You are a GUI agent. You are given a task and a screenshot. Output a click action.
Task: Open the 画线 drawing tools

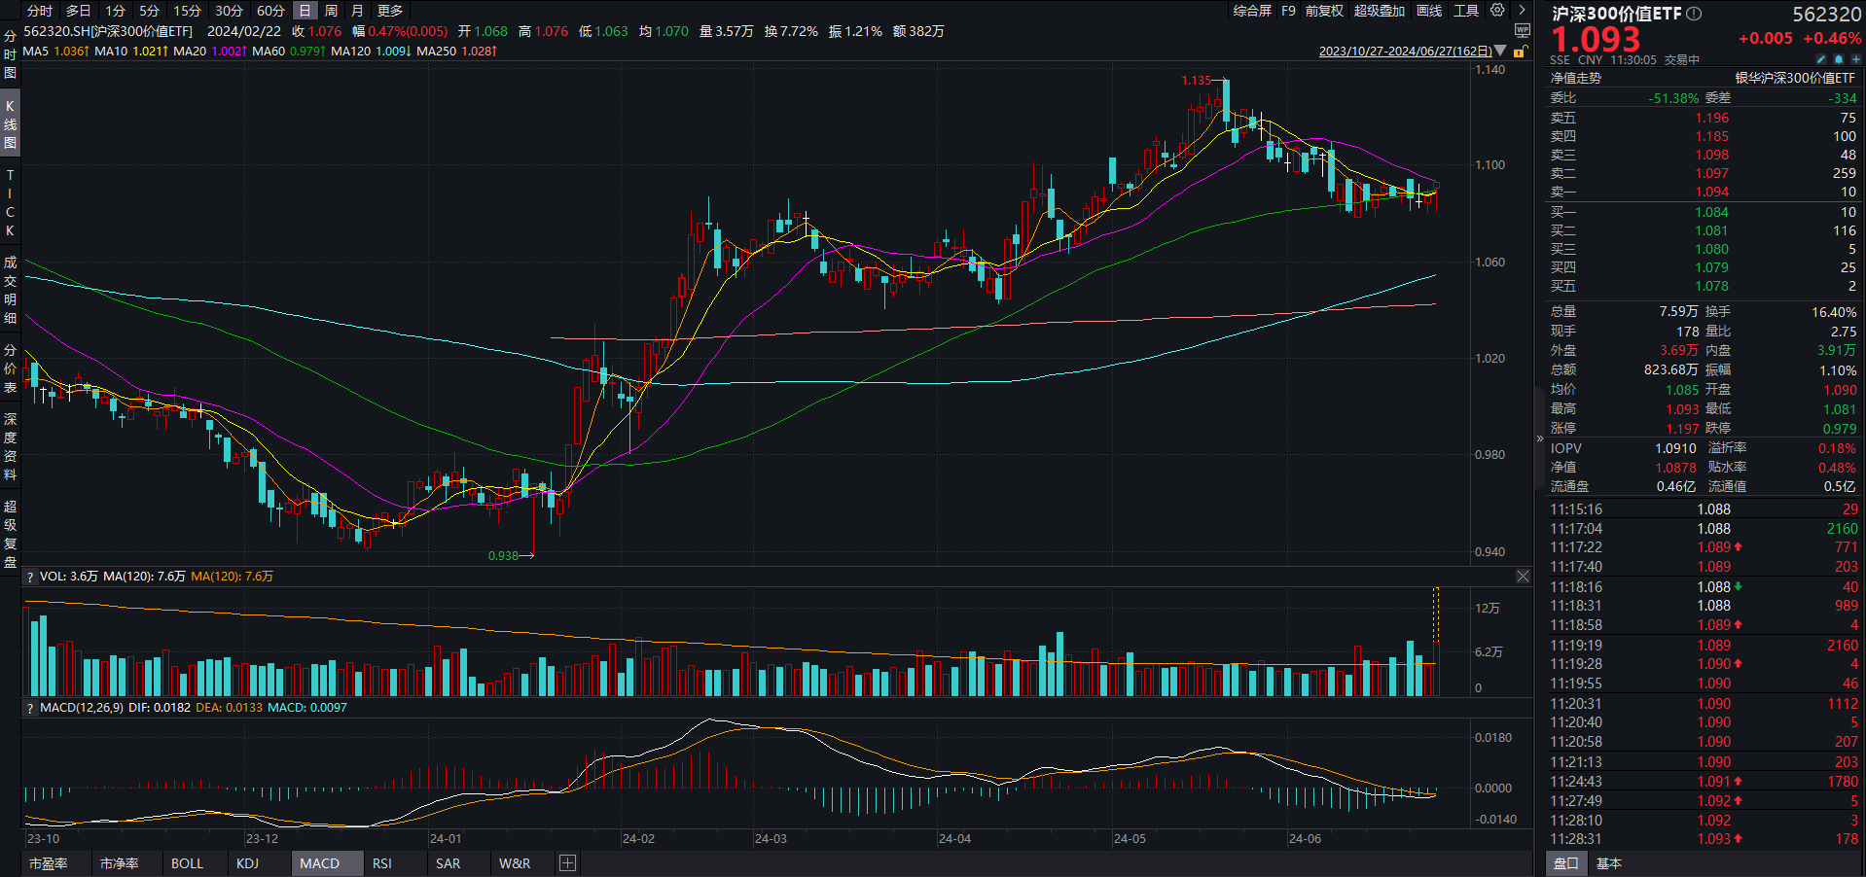(x=1429, y=11)
